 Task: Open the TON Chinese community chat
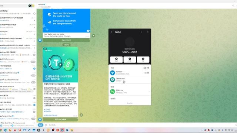pos(18,110)
